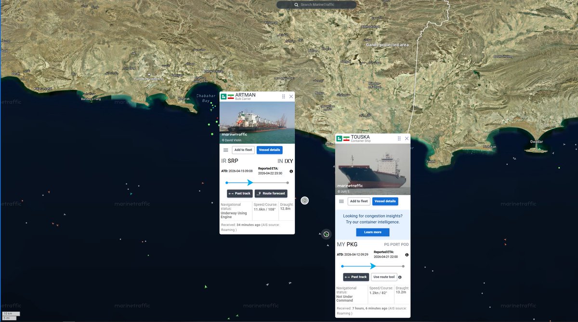
Task: Click the Chabahar Bay label on map
Action: tap(206, 98)
